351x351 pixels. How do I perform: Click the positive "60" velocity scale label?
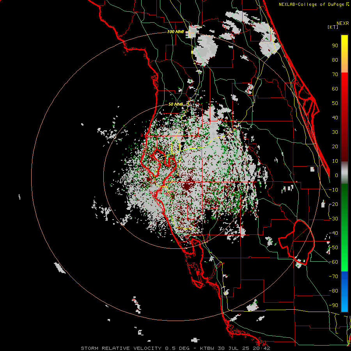coord(335,89)
